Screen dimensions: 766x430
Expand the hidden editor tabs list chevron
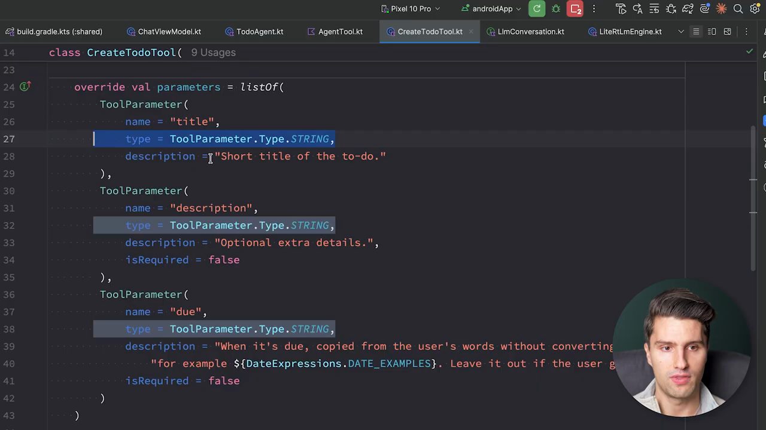[x=681, y=32]
